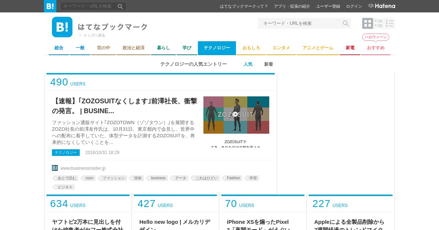439x230 pixels.
Task: Select the 家電 category tab
Action: tap(350, 48)
